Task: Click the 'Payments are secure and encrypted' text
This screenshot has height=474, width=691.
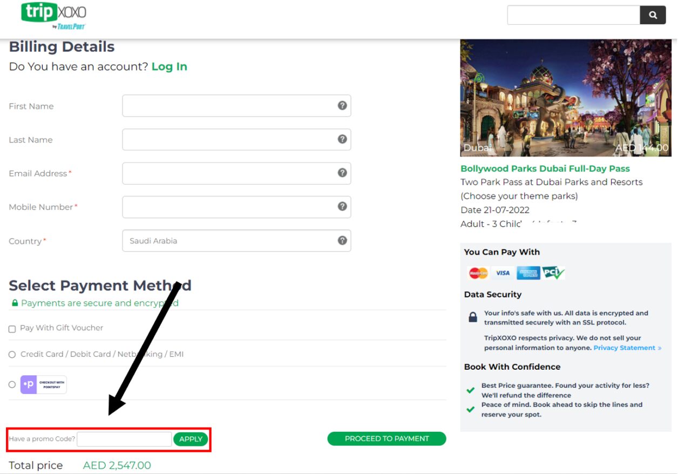Action: tap(99, 303)
